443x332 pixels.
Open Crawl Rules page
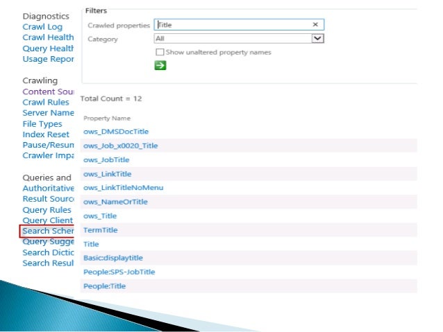pyautogui.click(x=46, y=102)
